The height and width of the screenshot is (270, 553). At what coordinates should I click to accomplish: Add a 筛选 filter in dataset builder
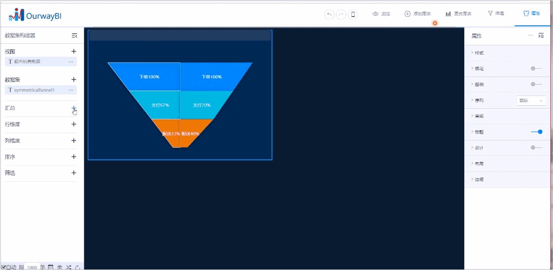74,173
